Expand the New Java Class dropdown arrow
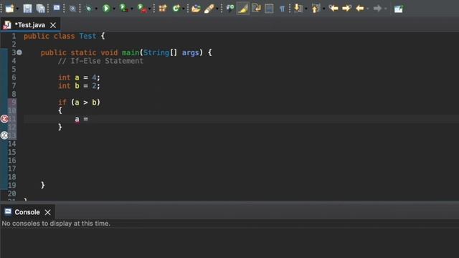 pyautogui.click(x=184, y=9)
